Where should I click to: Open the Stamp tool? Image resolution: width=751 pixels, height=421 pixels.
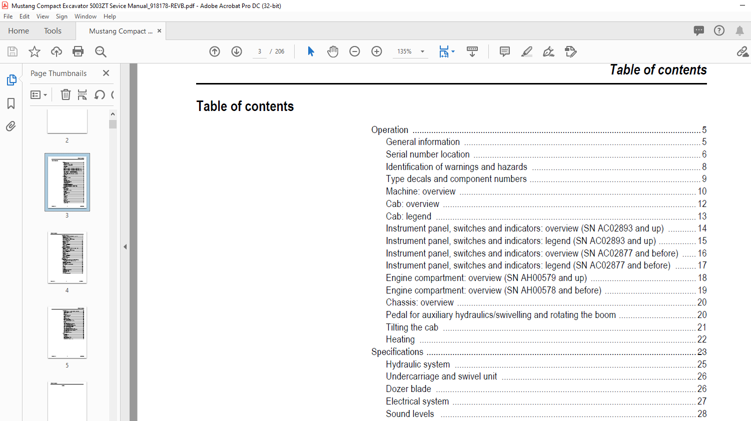pos(571,51)
